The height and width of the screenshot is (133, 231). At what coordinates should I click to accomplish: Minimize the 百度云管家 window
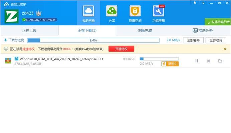coord(211,3)
